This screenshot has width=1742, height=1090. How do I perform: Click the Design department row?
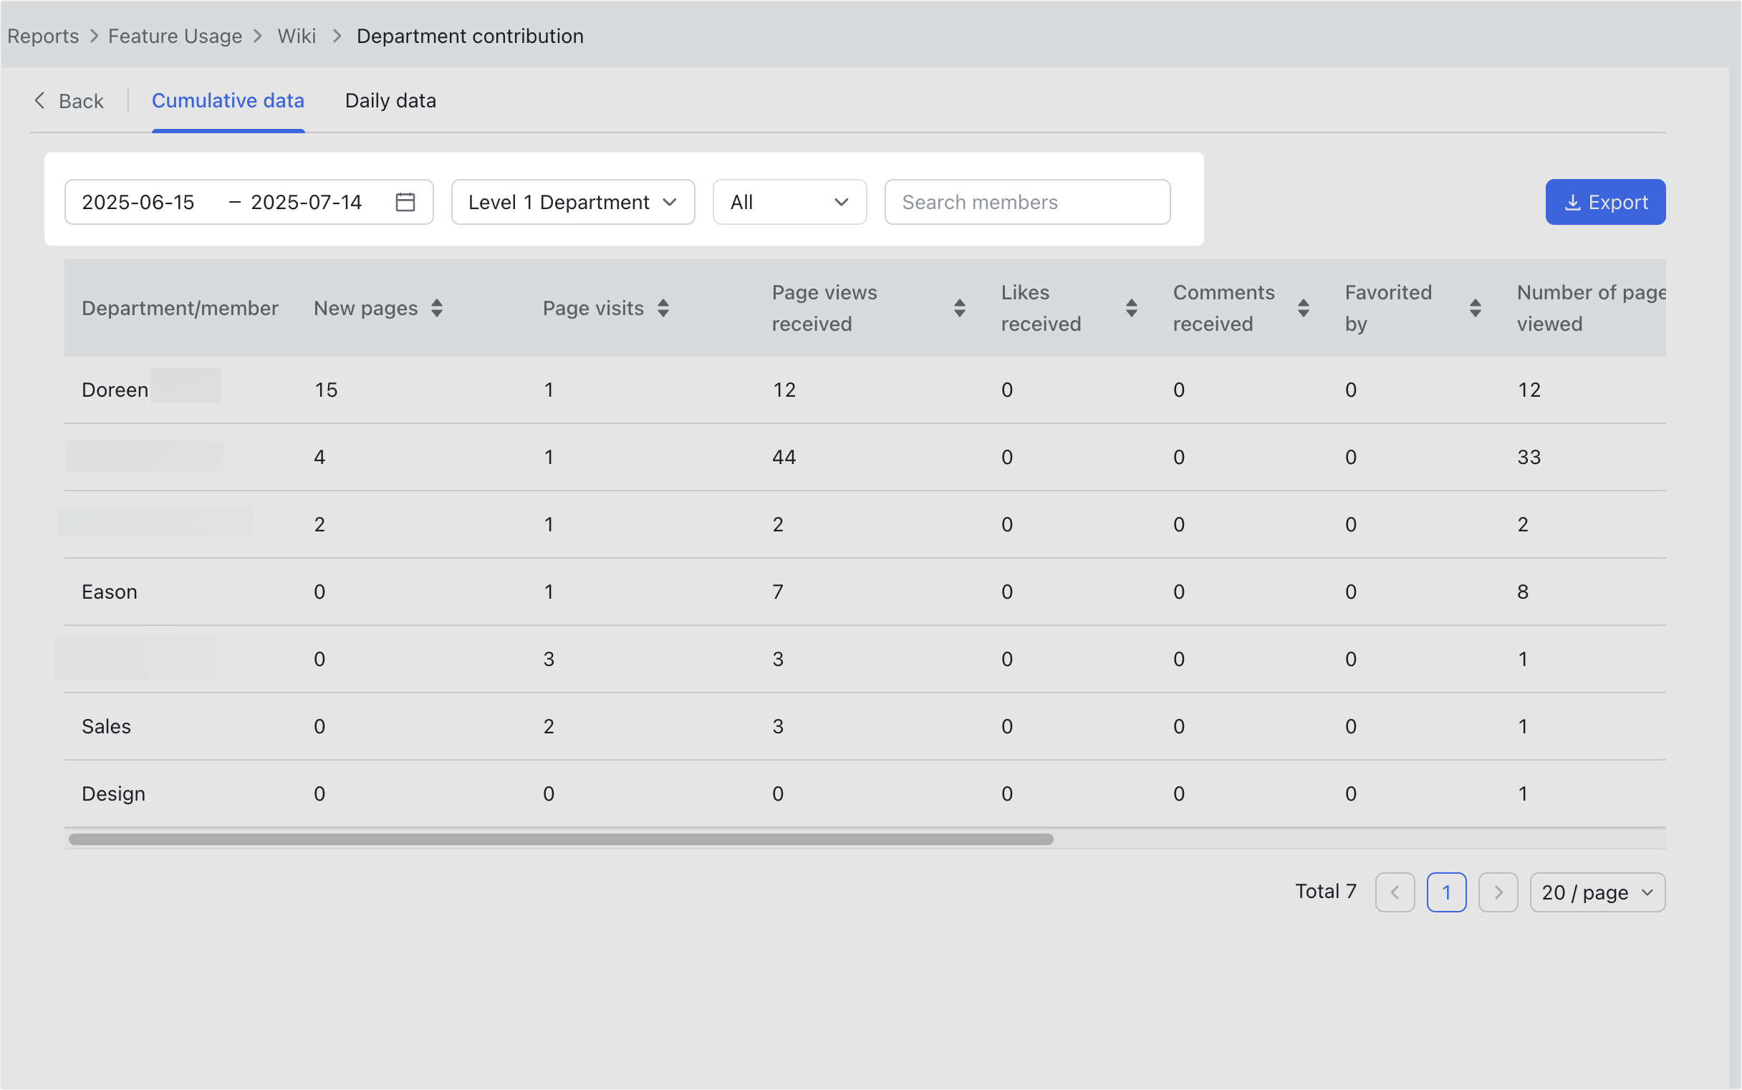point(865,794)
